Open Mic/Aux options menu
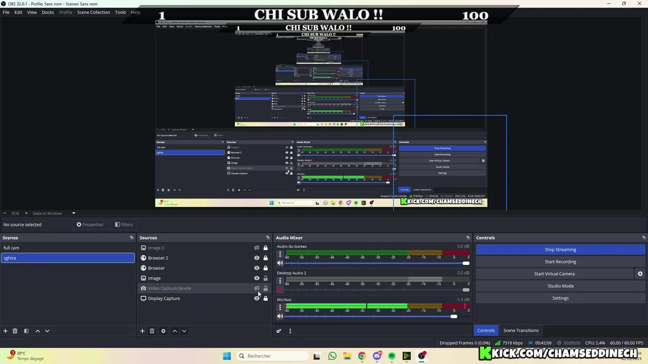The width and height of the screenshot is (648, 364). pyautogui.click(x=280, y=307)
